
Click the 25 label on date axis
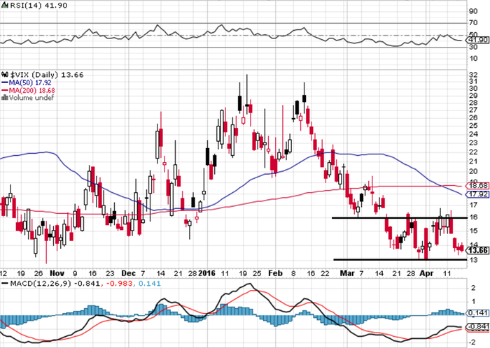(257, 273)
